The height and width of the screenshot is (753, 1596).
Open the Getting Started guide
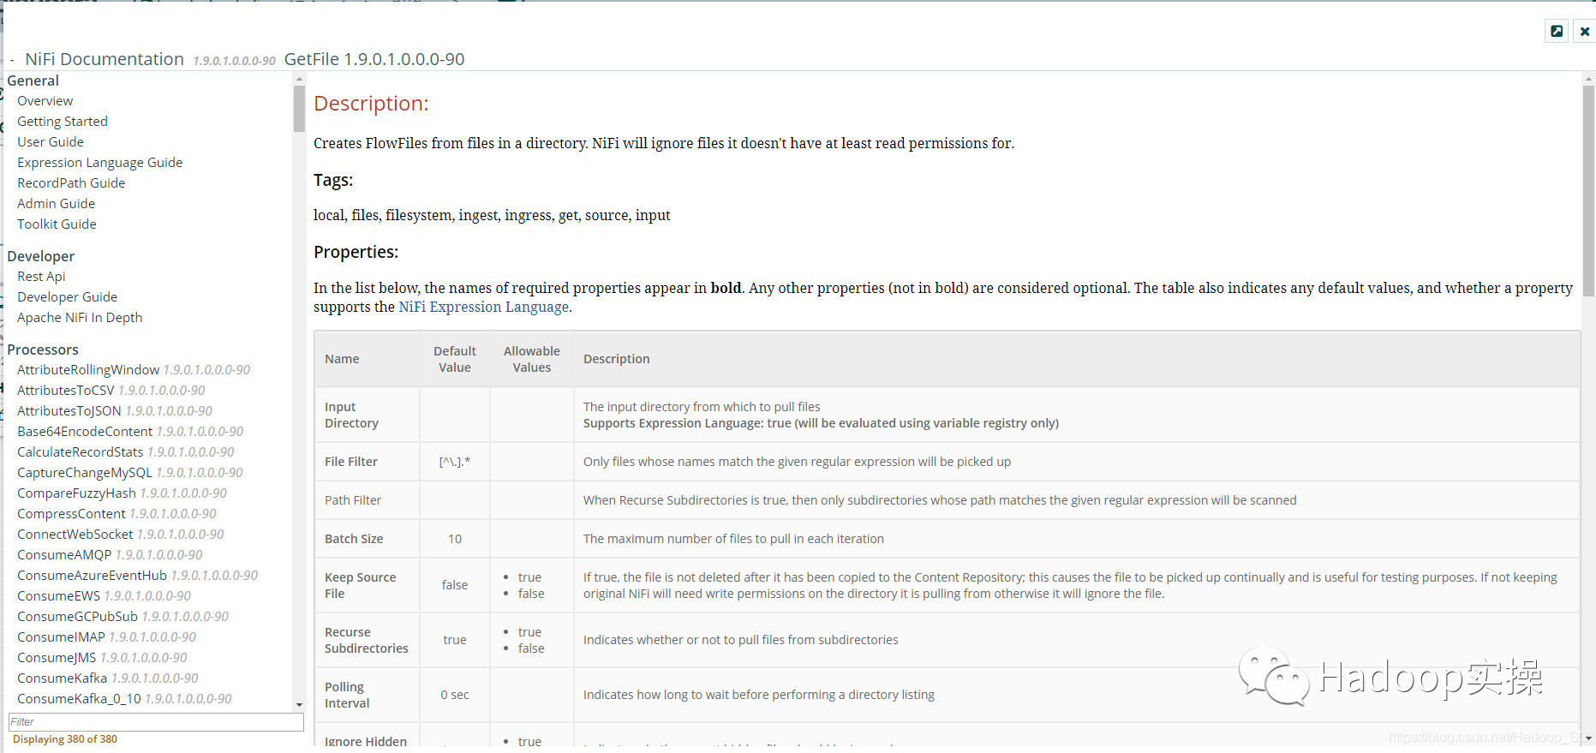[63, 122]
